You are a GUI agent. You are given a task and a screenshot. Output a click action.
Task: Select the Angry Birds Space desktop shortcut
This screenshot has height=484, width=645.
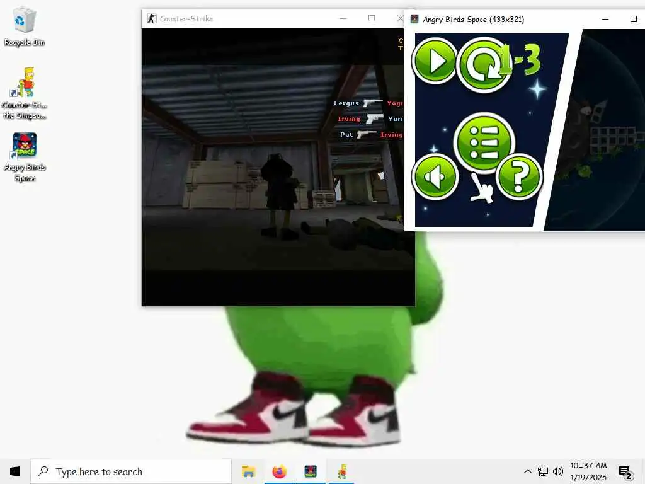tap(25, 157)
